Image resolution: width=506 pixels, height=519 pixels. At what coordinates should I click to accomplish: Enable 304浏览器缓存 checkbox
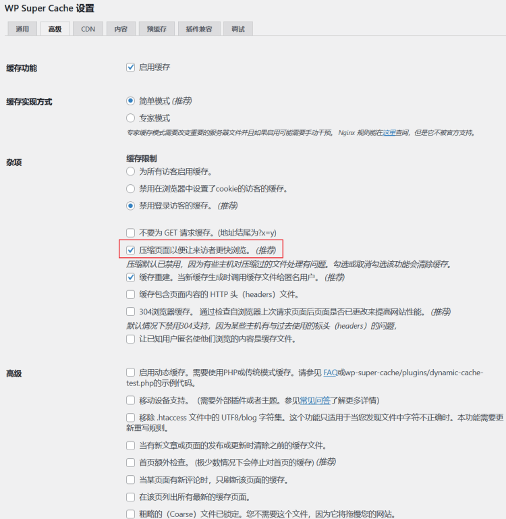[x=130, y=312]
